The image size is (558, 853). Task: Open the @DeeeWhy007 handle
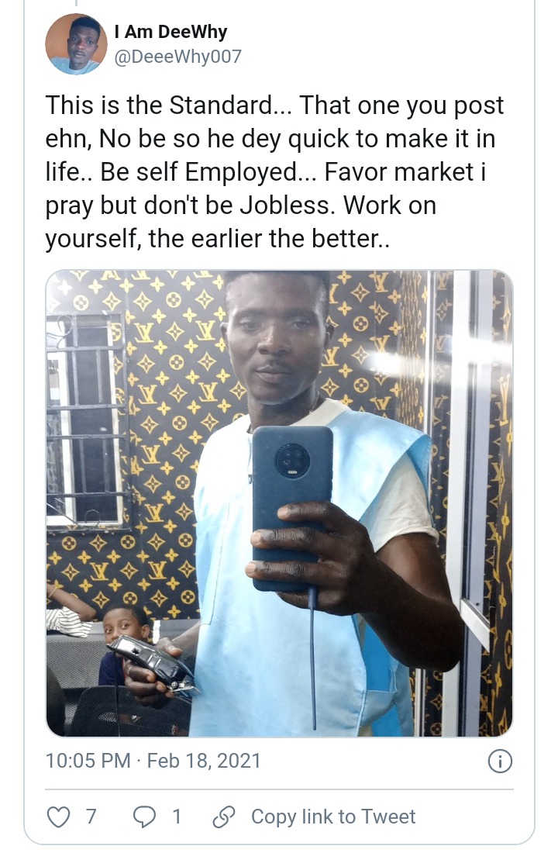tap(177, 57)
